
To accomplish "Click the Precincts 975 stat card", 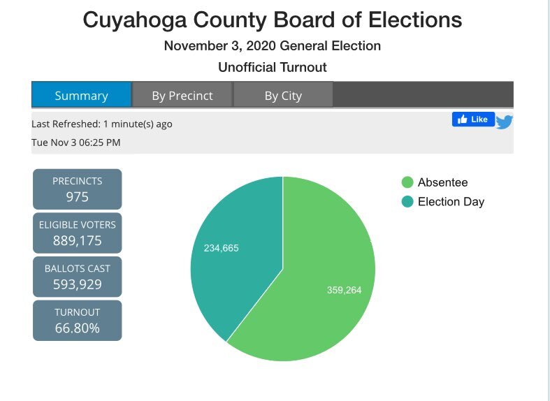I will tap(77, 189).
